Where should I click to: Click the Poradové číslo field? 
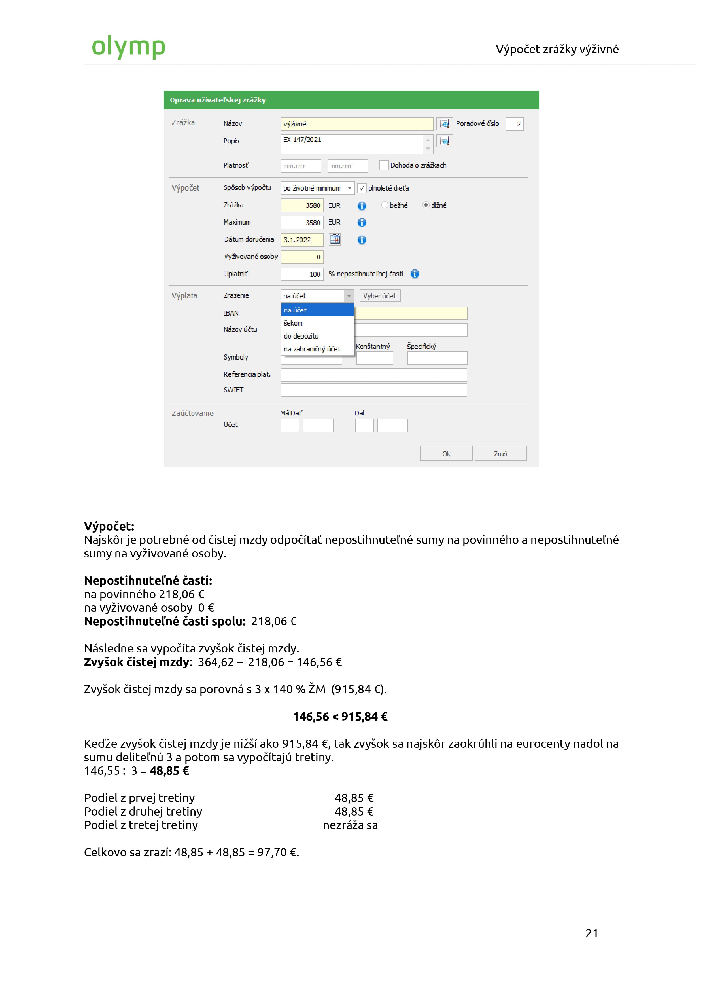pos(515,124)
